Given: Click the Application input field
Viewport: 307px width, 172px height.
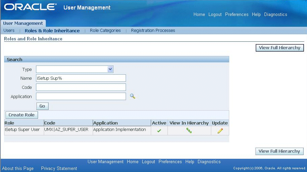Looking at the screenshot, I should tap(81, 96).
